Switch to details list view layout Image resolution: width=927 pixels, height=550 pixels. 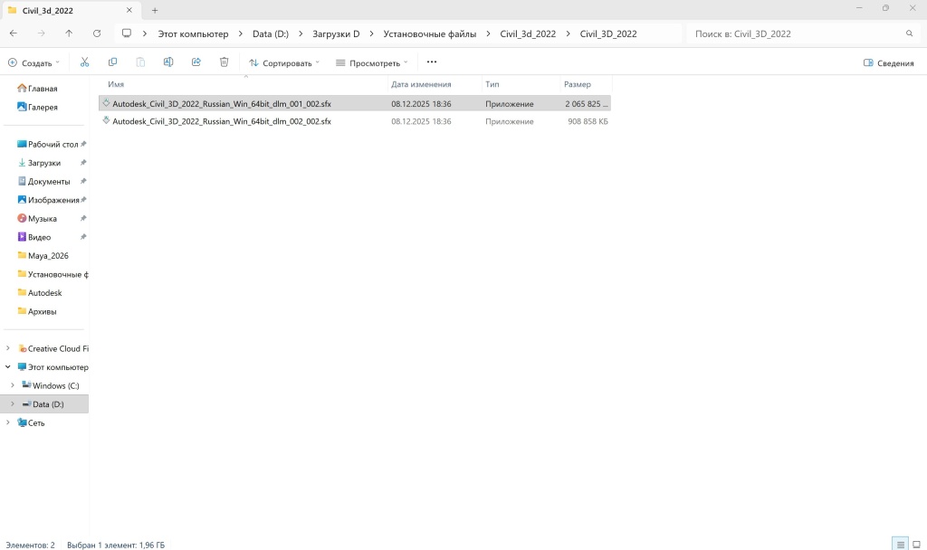[900, 544]
